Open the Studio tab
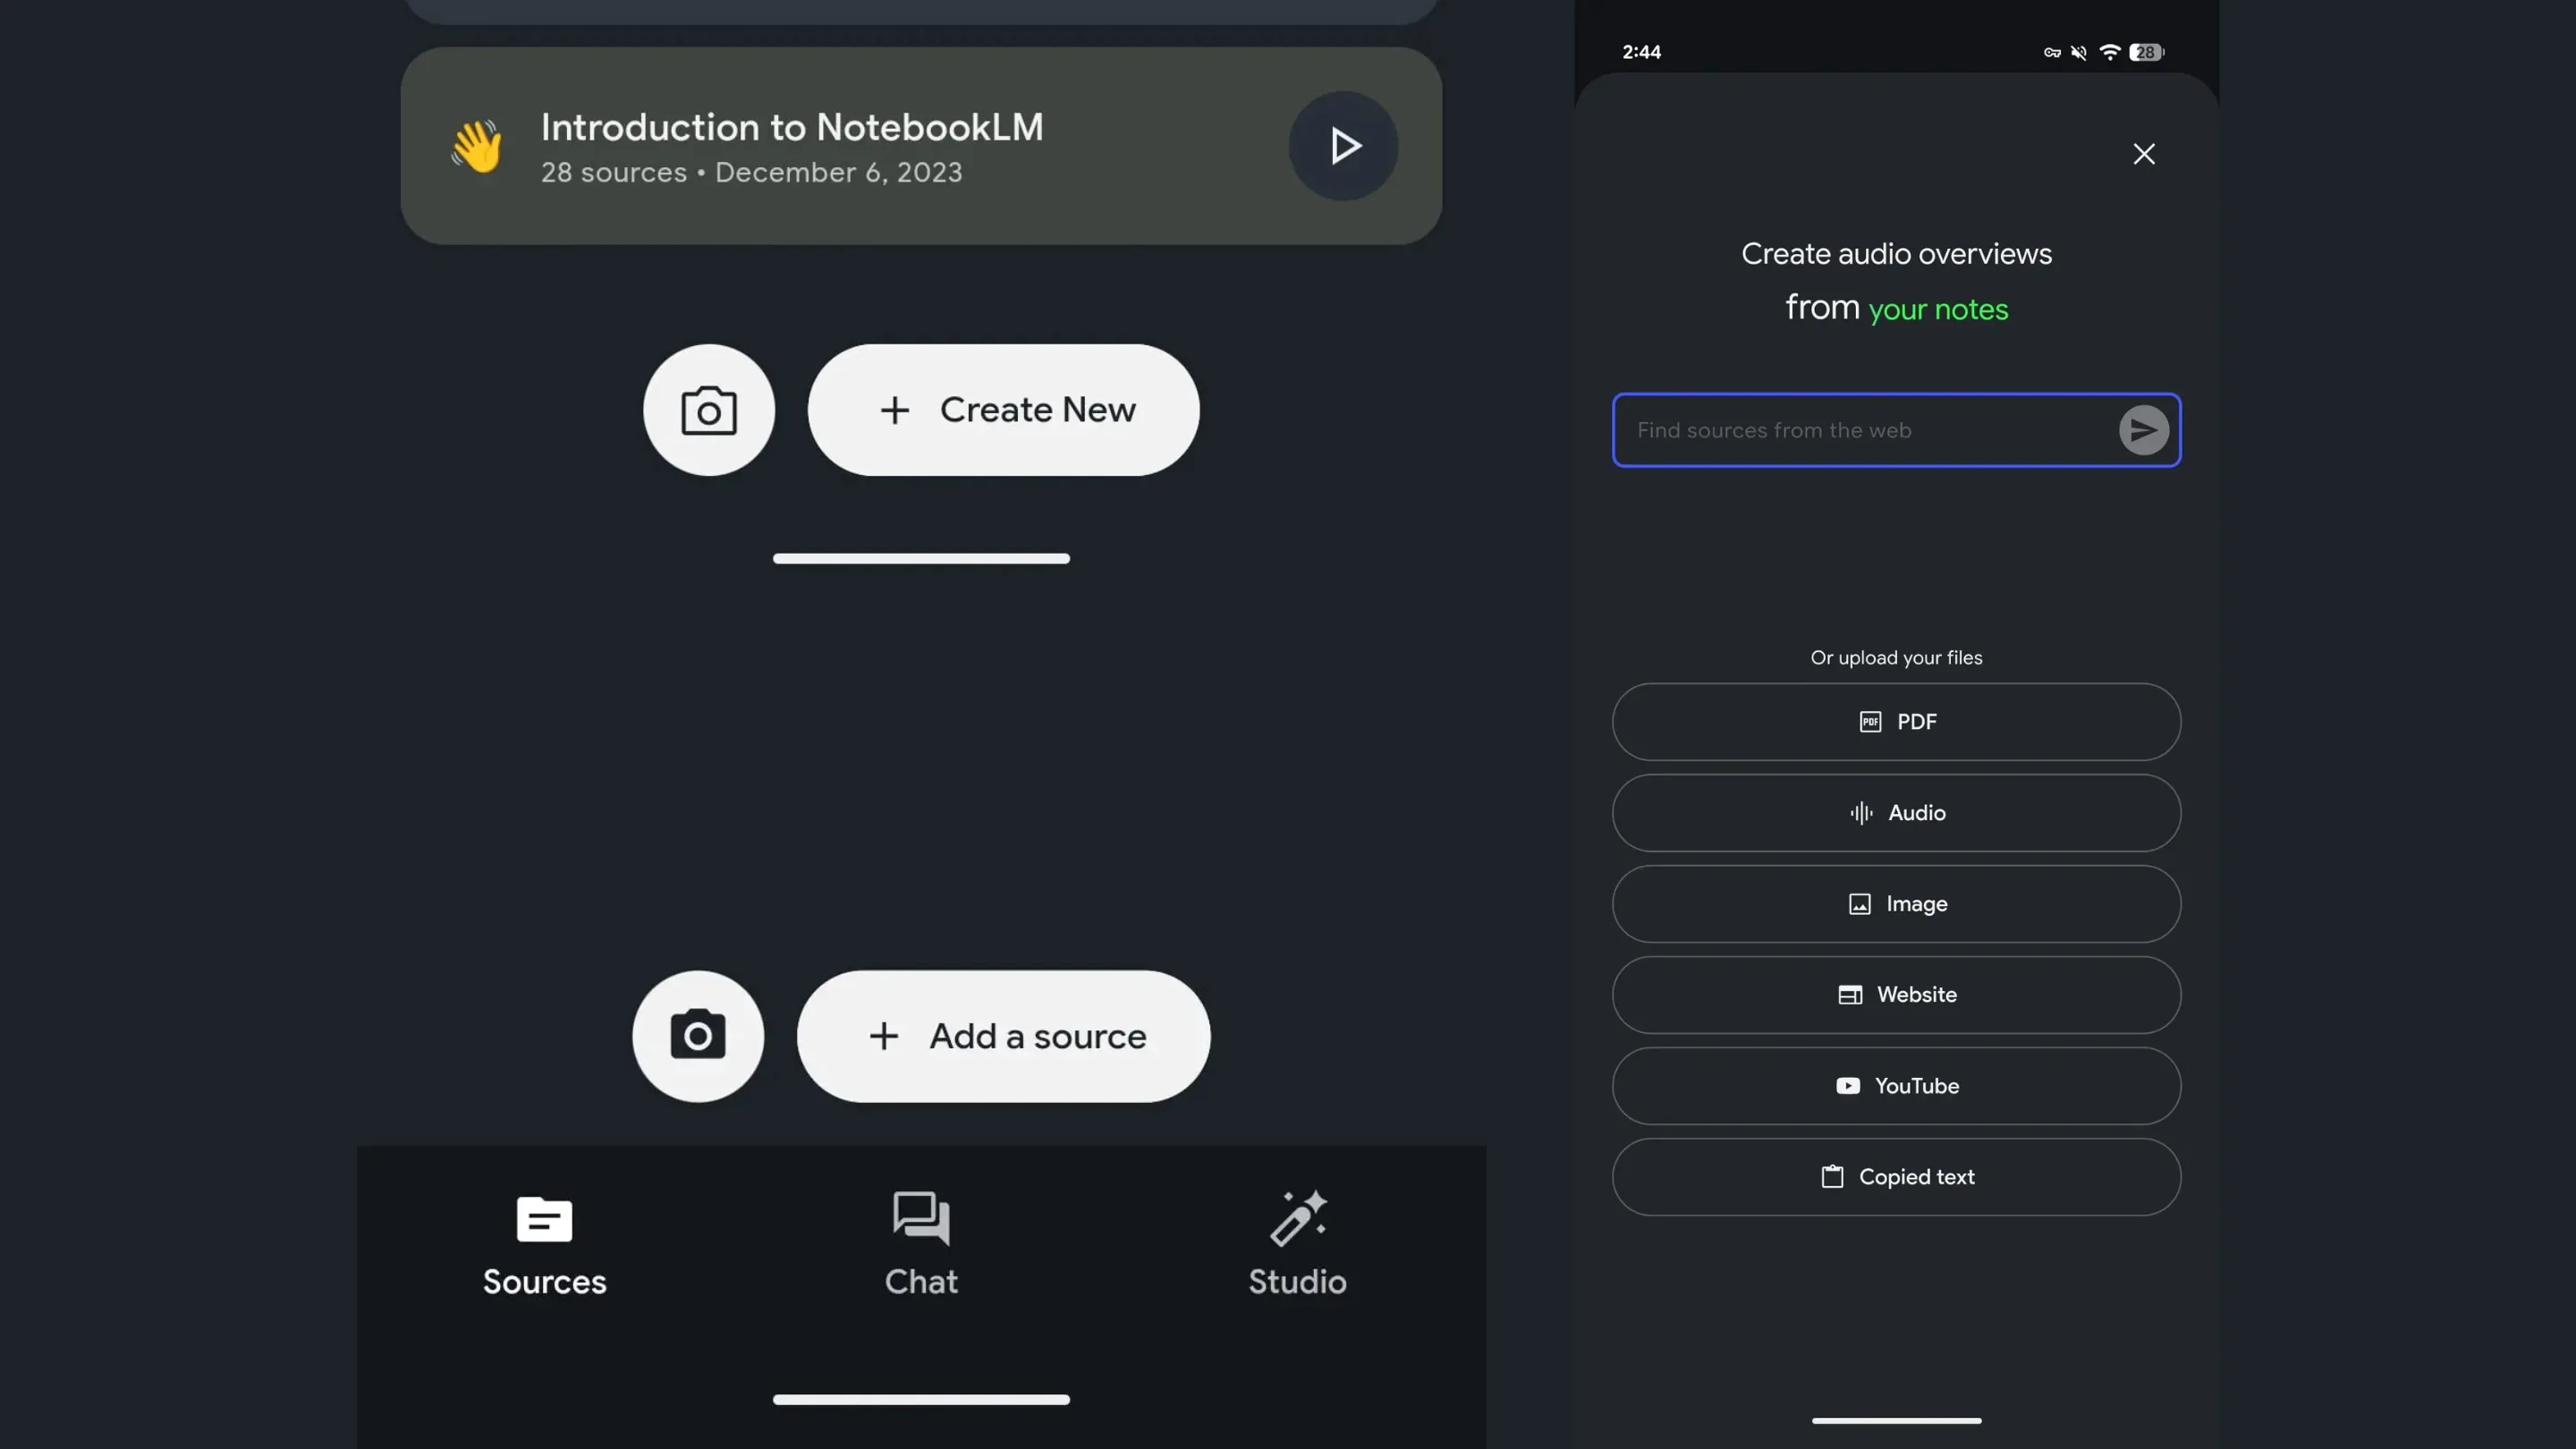Screen dimensions: 2576x1449 [x=1297, y=1244]
